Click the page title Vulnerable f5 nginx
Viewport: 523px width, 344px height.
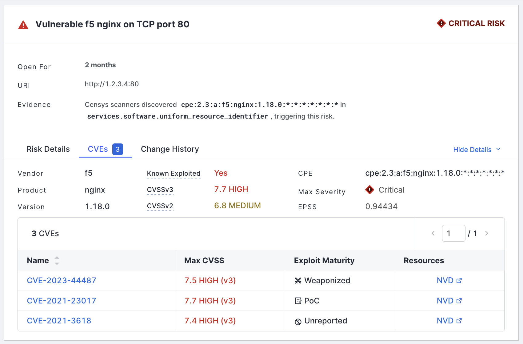click(112, 24)
